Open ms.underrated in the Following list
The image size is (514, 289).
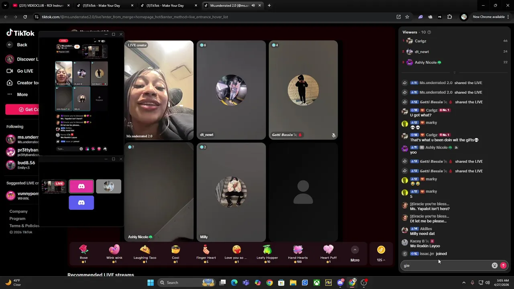[x=22, y=139]
